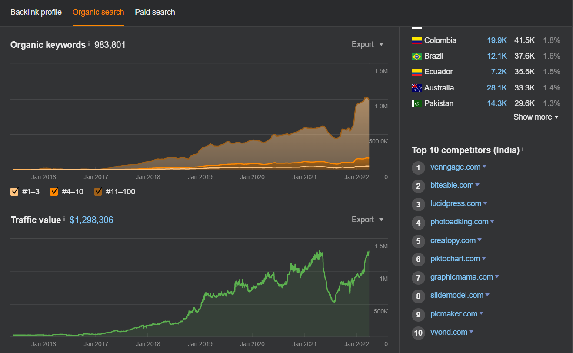The image size is (573, 353).
Task: Open the lucidpress.com competitor link
Action: coord(456,203)
